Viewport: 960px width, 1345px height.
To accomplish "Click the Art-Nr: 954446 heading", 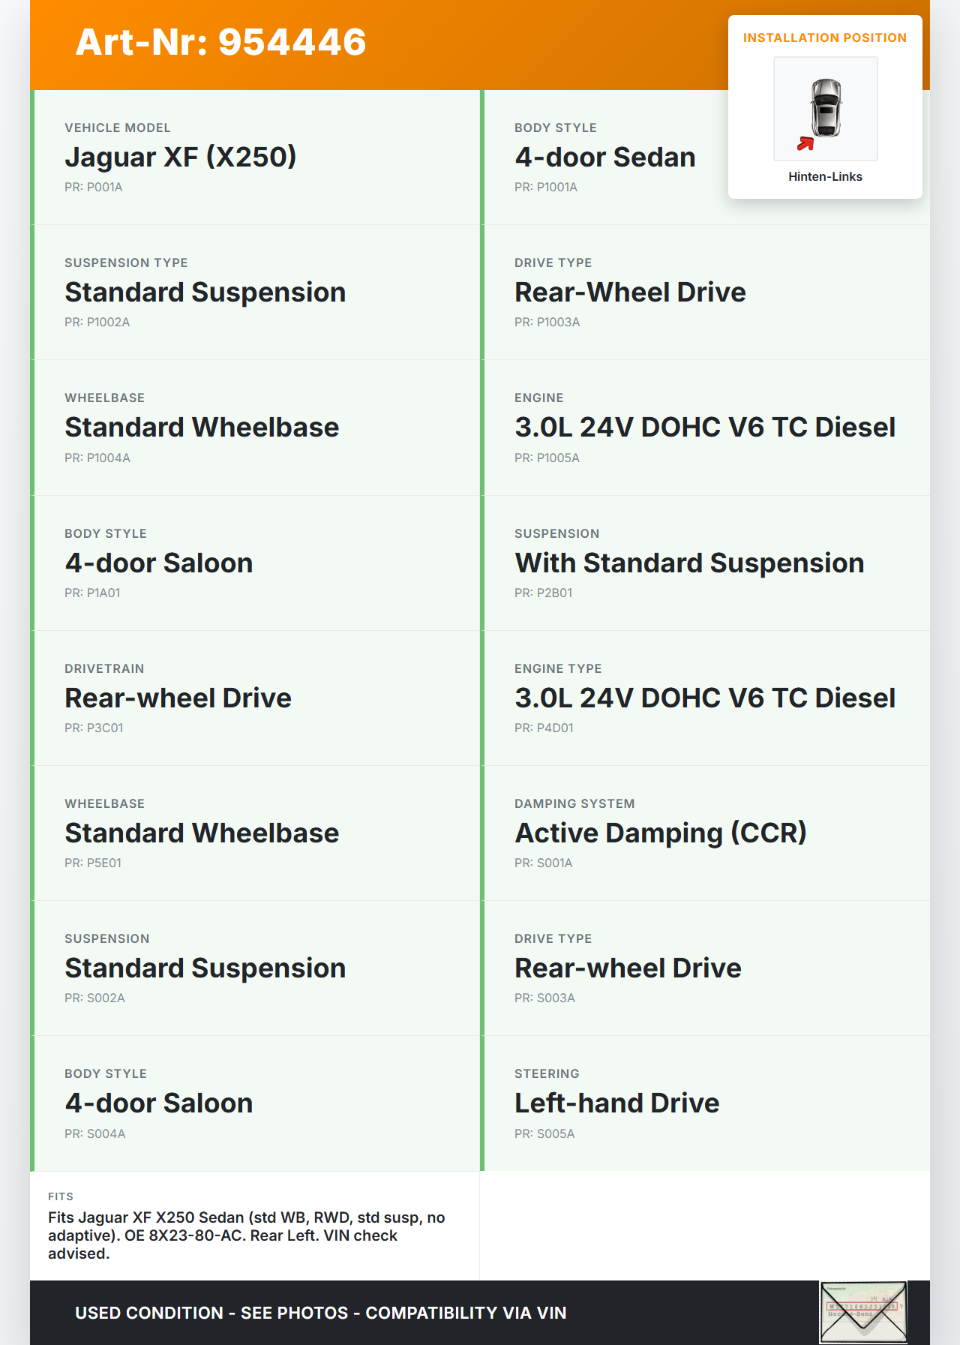I will (220, 42).
